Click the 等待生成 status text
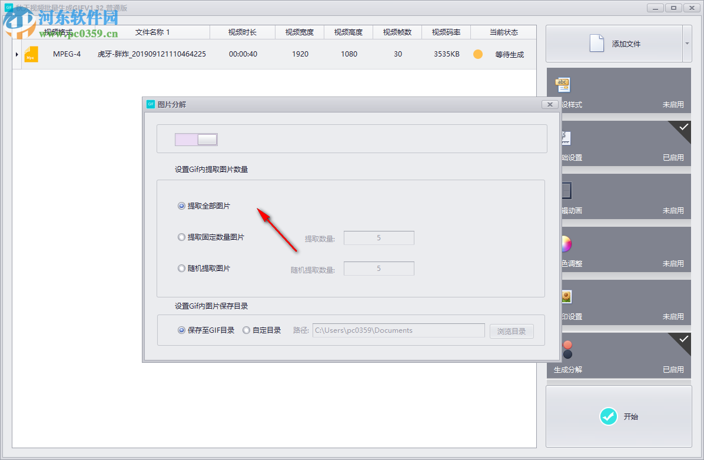The image size is (704, 460). pos(510,54)
